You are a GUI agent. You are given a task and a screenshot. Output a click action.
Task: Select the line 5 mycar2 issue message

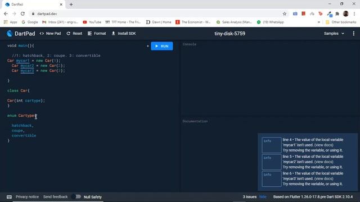tap(313, 162)
